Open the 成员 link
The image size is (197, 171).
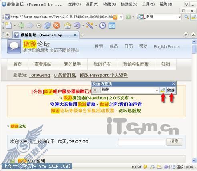114,46
